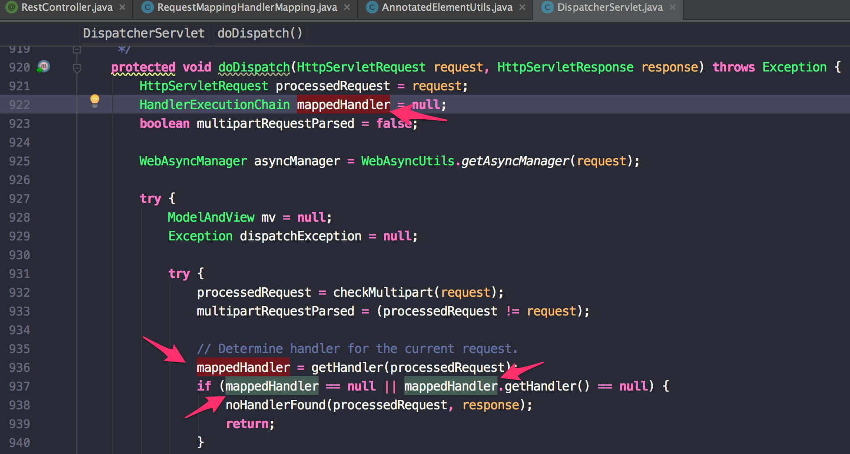The height and width of the screenshot is (454, 850).
Task: Switch to the RestController.java tab
Action: point(67,7)
